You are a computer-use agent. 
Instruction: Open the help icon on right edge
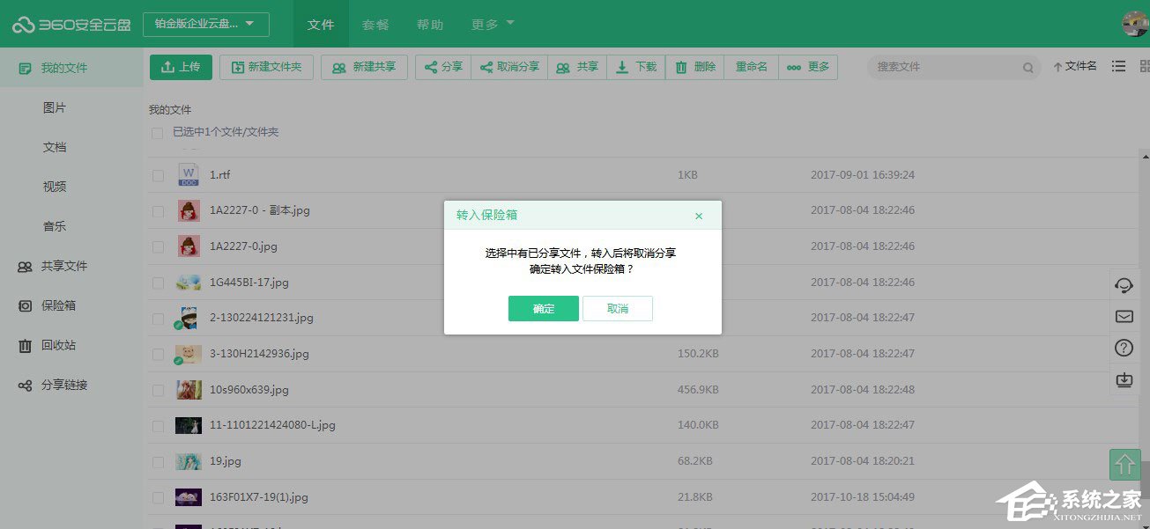pos(1124,348)
